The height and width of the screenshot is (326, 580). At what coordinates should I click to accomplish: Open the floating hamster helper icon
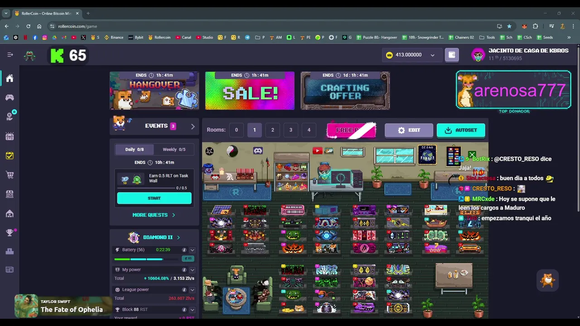pos(547,280)
